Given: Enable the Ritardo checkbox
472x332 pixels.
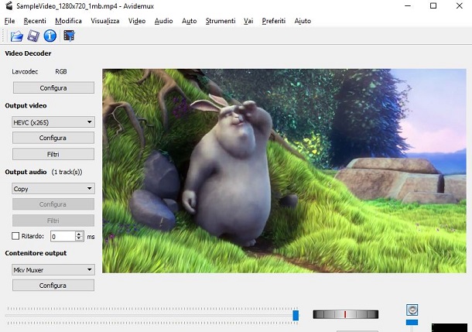Looking at the screenshot, I should (x=15, y=236).
